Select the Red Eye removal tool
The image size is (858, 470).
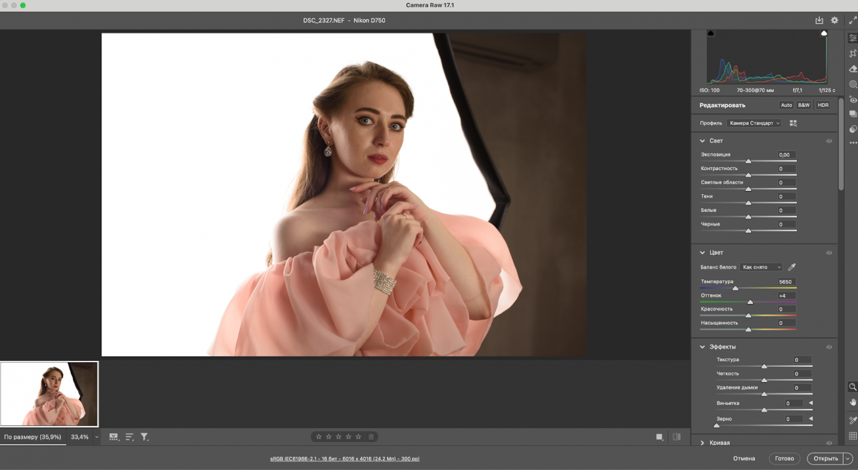click(x=853, y=99)
